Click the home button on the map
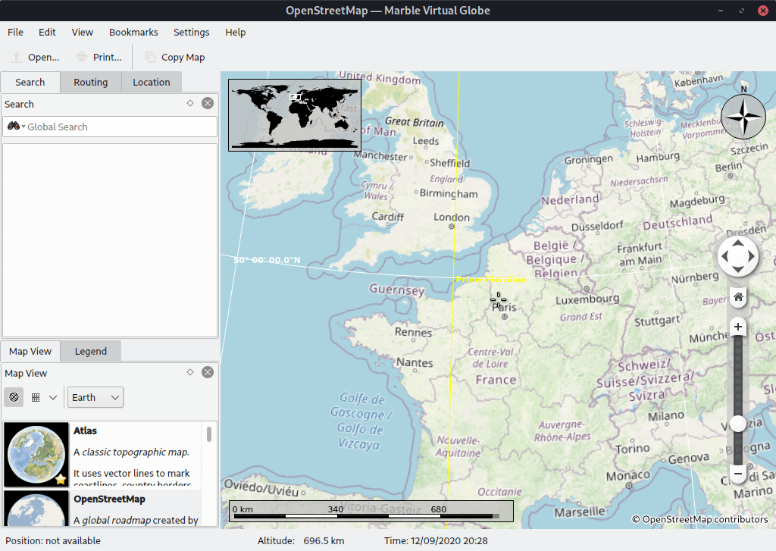This screenshot has height=551, width=776. [x=738, y=296]
